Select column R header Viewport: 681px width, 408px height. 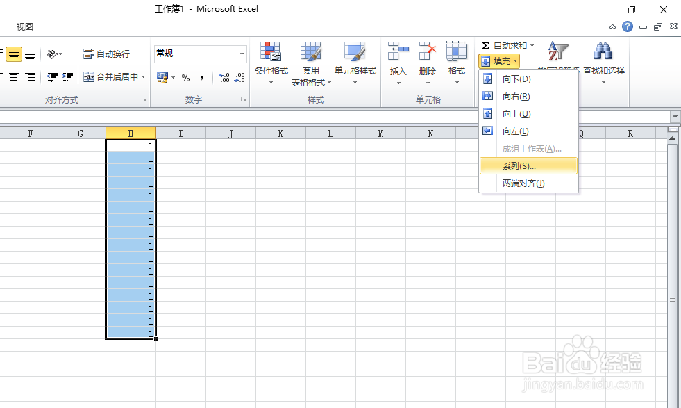(630, 133)
